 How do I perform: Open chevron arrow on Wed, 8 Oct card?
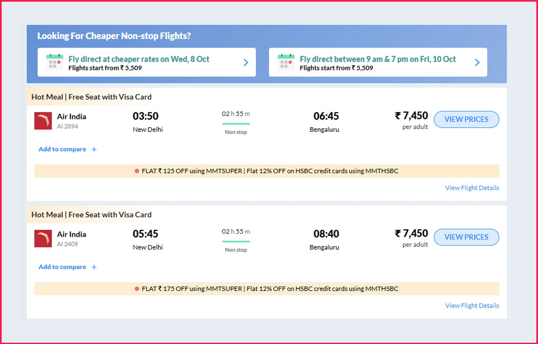click(x=246, y=62)
